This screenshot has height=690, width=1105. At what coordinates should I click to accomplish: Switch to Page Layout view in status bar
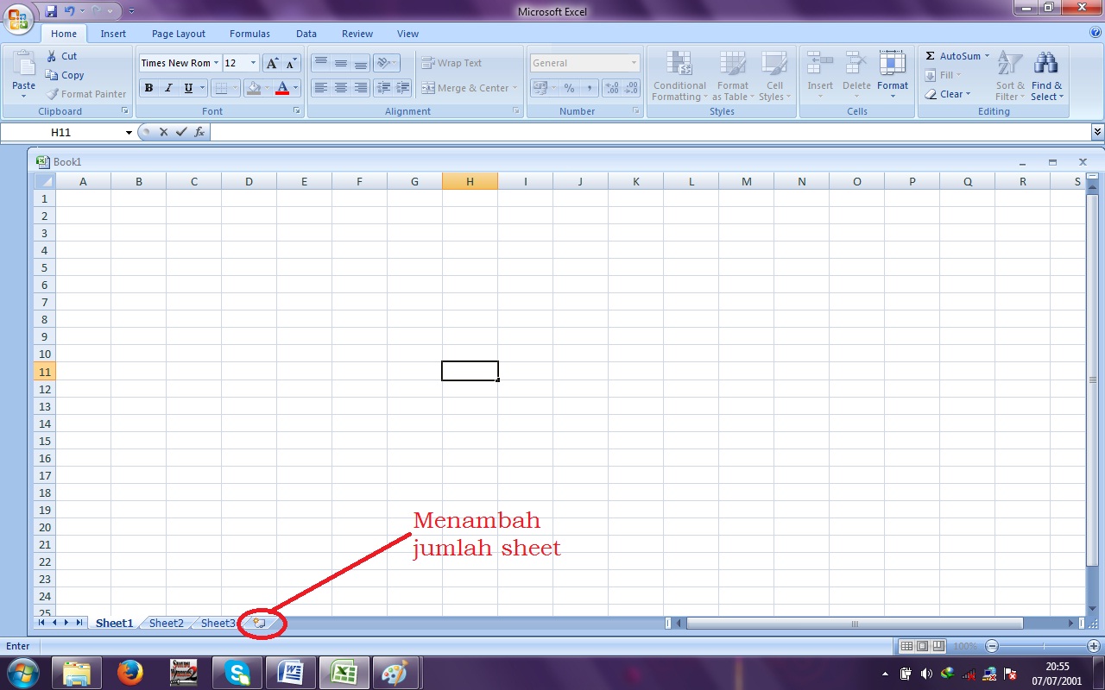pos(922,646)
